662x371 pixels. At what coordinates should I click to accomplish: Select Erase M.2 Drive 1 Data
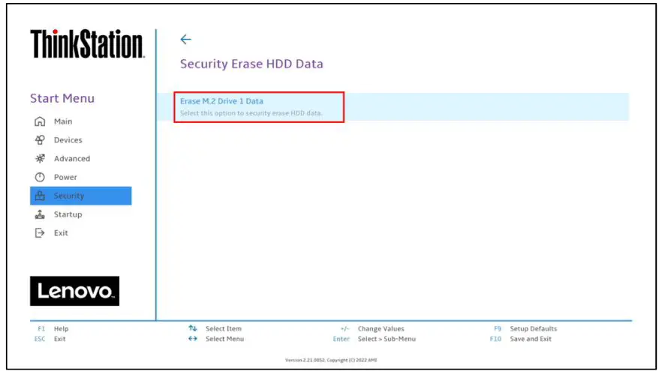(x=393, y=107)
